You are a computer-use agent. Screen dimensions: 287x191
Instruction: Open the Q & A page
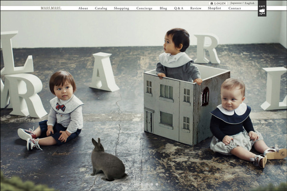coord(178,8)
